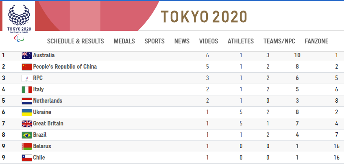
Task: Open the News section
Action: click(x=182, y=41)
